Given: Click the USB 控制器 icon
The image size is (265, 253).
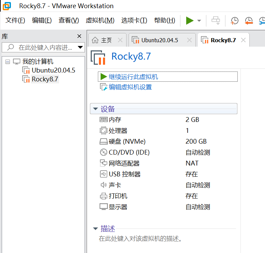Looking at the screenshot, I should [x=103, y=174].
